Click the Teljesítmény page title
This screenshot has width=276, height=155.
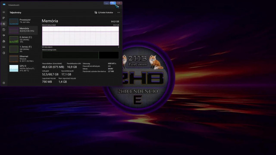tap(16, 12)
